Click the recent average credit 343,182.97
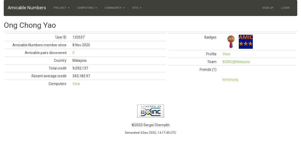The width and height of the screenshot is (301, 150). point(81,76)
